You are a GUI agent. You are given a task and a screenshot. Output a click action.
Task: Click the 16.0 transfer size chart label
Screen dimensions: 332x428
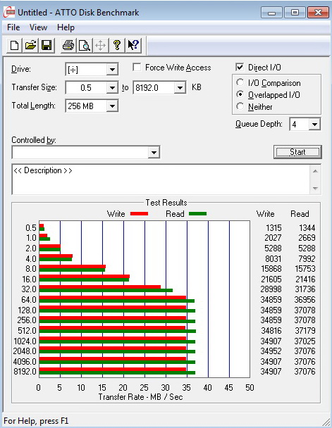(29, 279)
